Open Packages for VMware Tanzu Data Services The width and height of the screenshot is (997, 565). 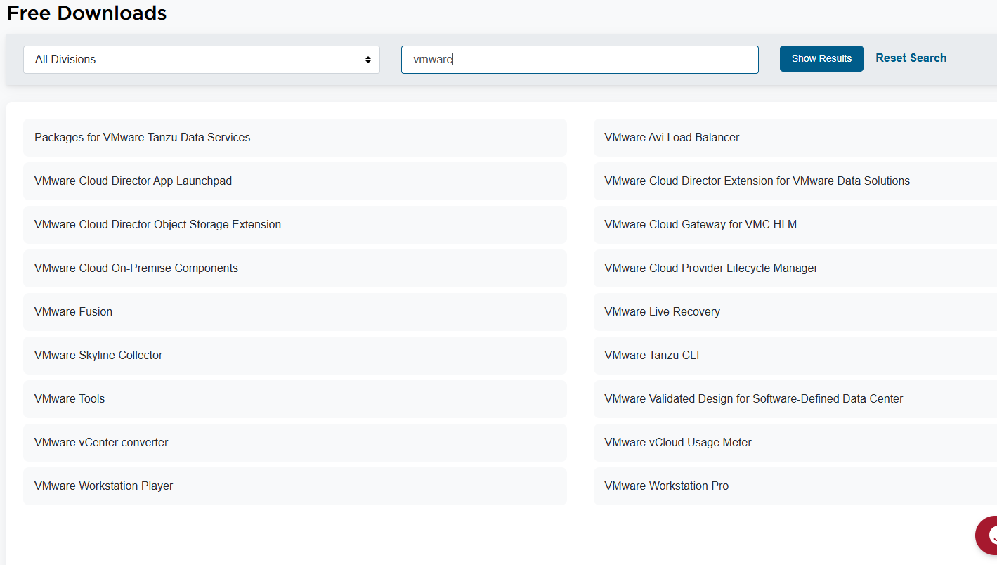[x=295, y=138]
